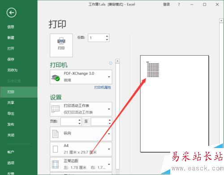Select 发布 in the sidebar
The image size is (224, 175).
(x=11, y=124)
